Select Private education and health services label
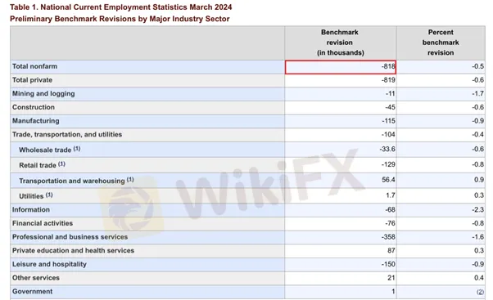The height and width of the screenshot is (300, 493). (x=73, y=251)
